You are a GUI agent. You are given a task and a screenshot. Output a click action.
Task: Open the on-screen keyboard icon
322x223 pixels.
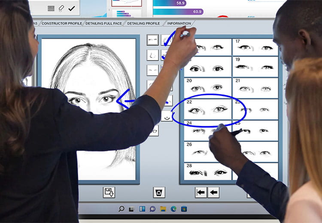point(51,8)
